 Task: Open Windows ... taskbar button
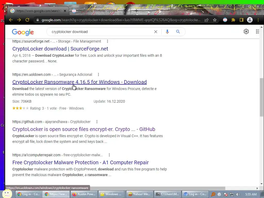[x=111, y=194]
